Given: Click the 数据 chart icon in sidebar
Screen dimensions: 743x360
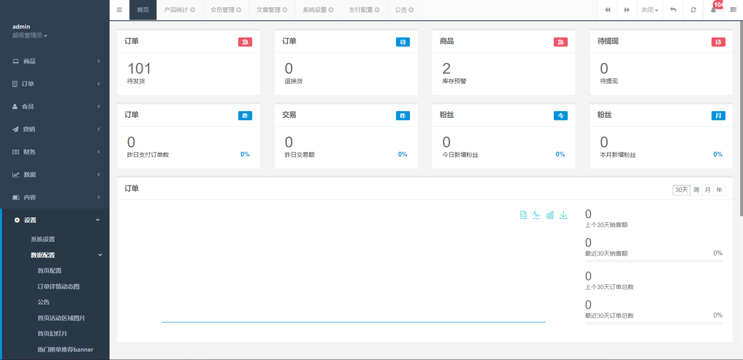Looking at the screenshot, I should tap(16, 174).
